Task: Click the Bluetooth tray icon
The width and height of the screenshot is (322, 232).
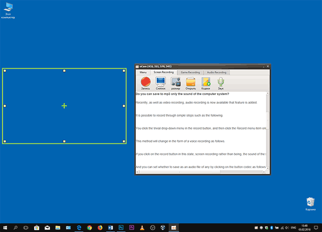Action: pos(272,228)
